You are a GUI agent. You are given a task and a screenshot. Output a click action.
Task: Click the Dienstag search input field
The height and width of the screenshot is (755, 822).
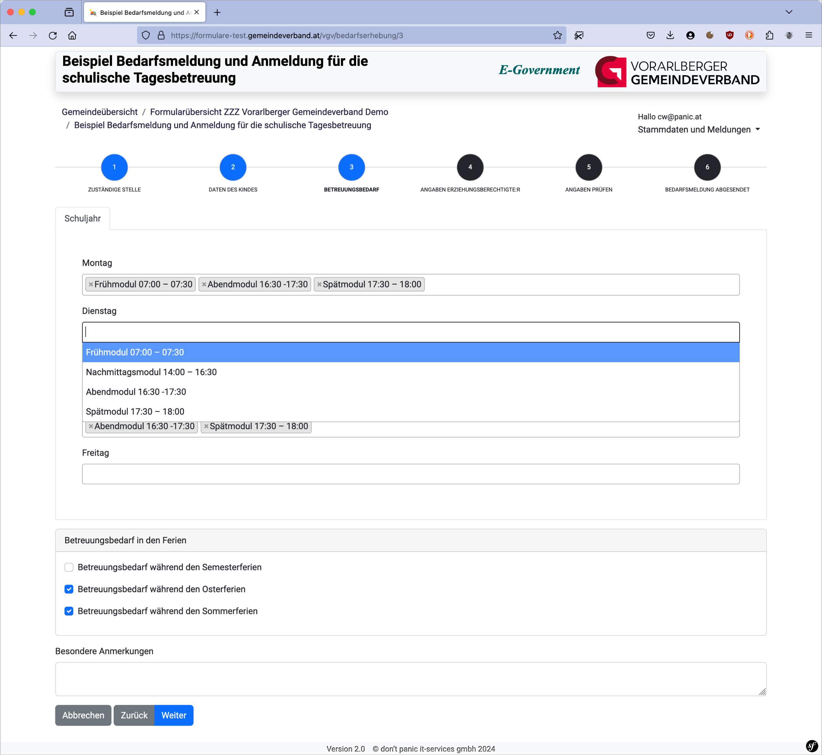pyautogui.click(x=411, y=332)
